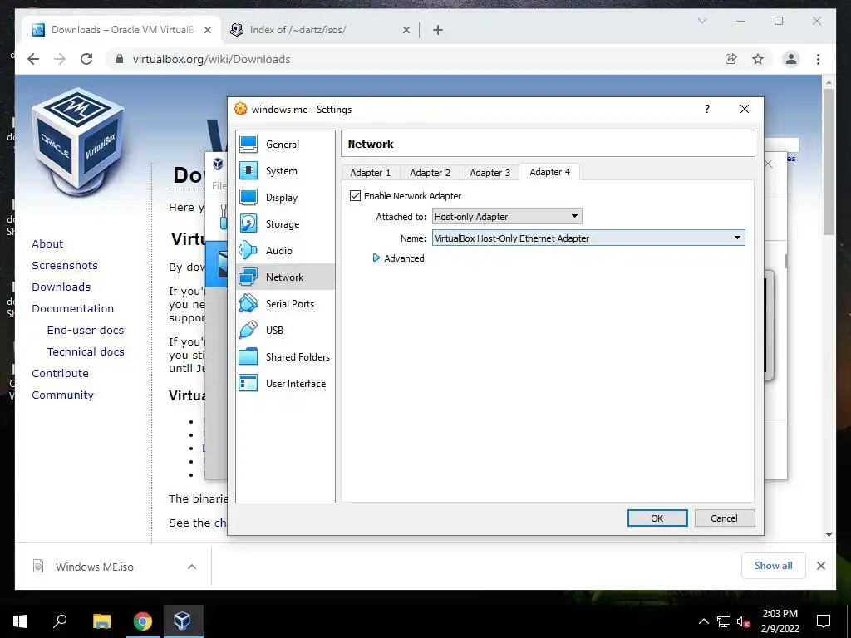The width and height of the screenshot is (851, 638).
Task: Switch to the Adapter 1 tab
Action: click(370, 173)
